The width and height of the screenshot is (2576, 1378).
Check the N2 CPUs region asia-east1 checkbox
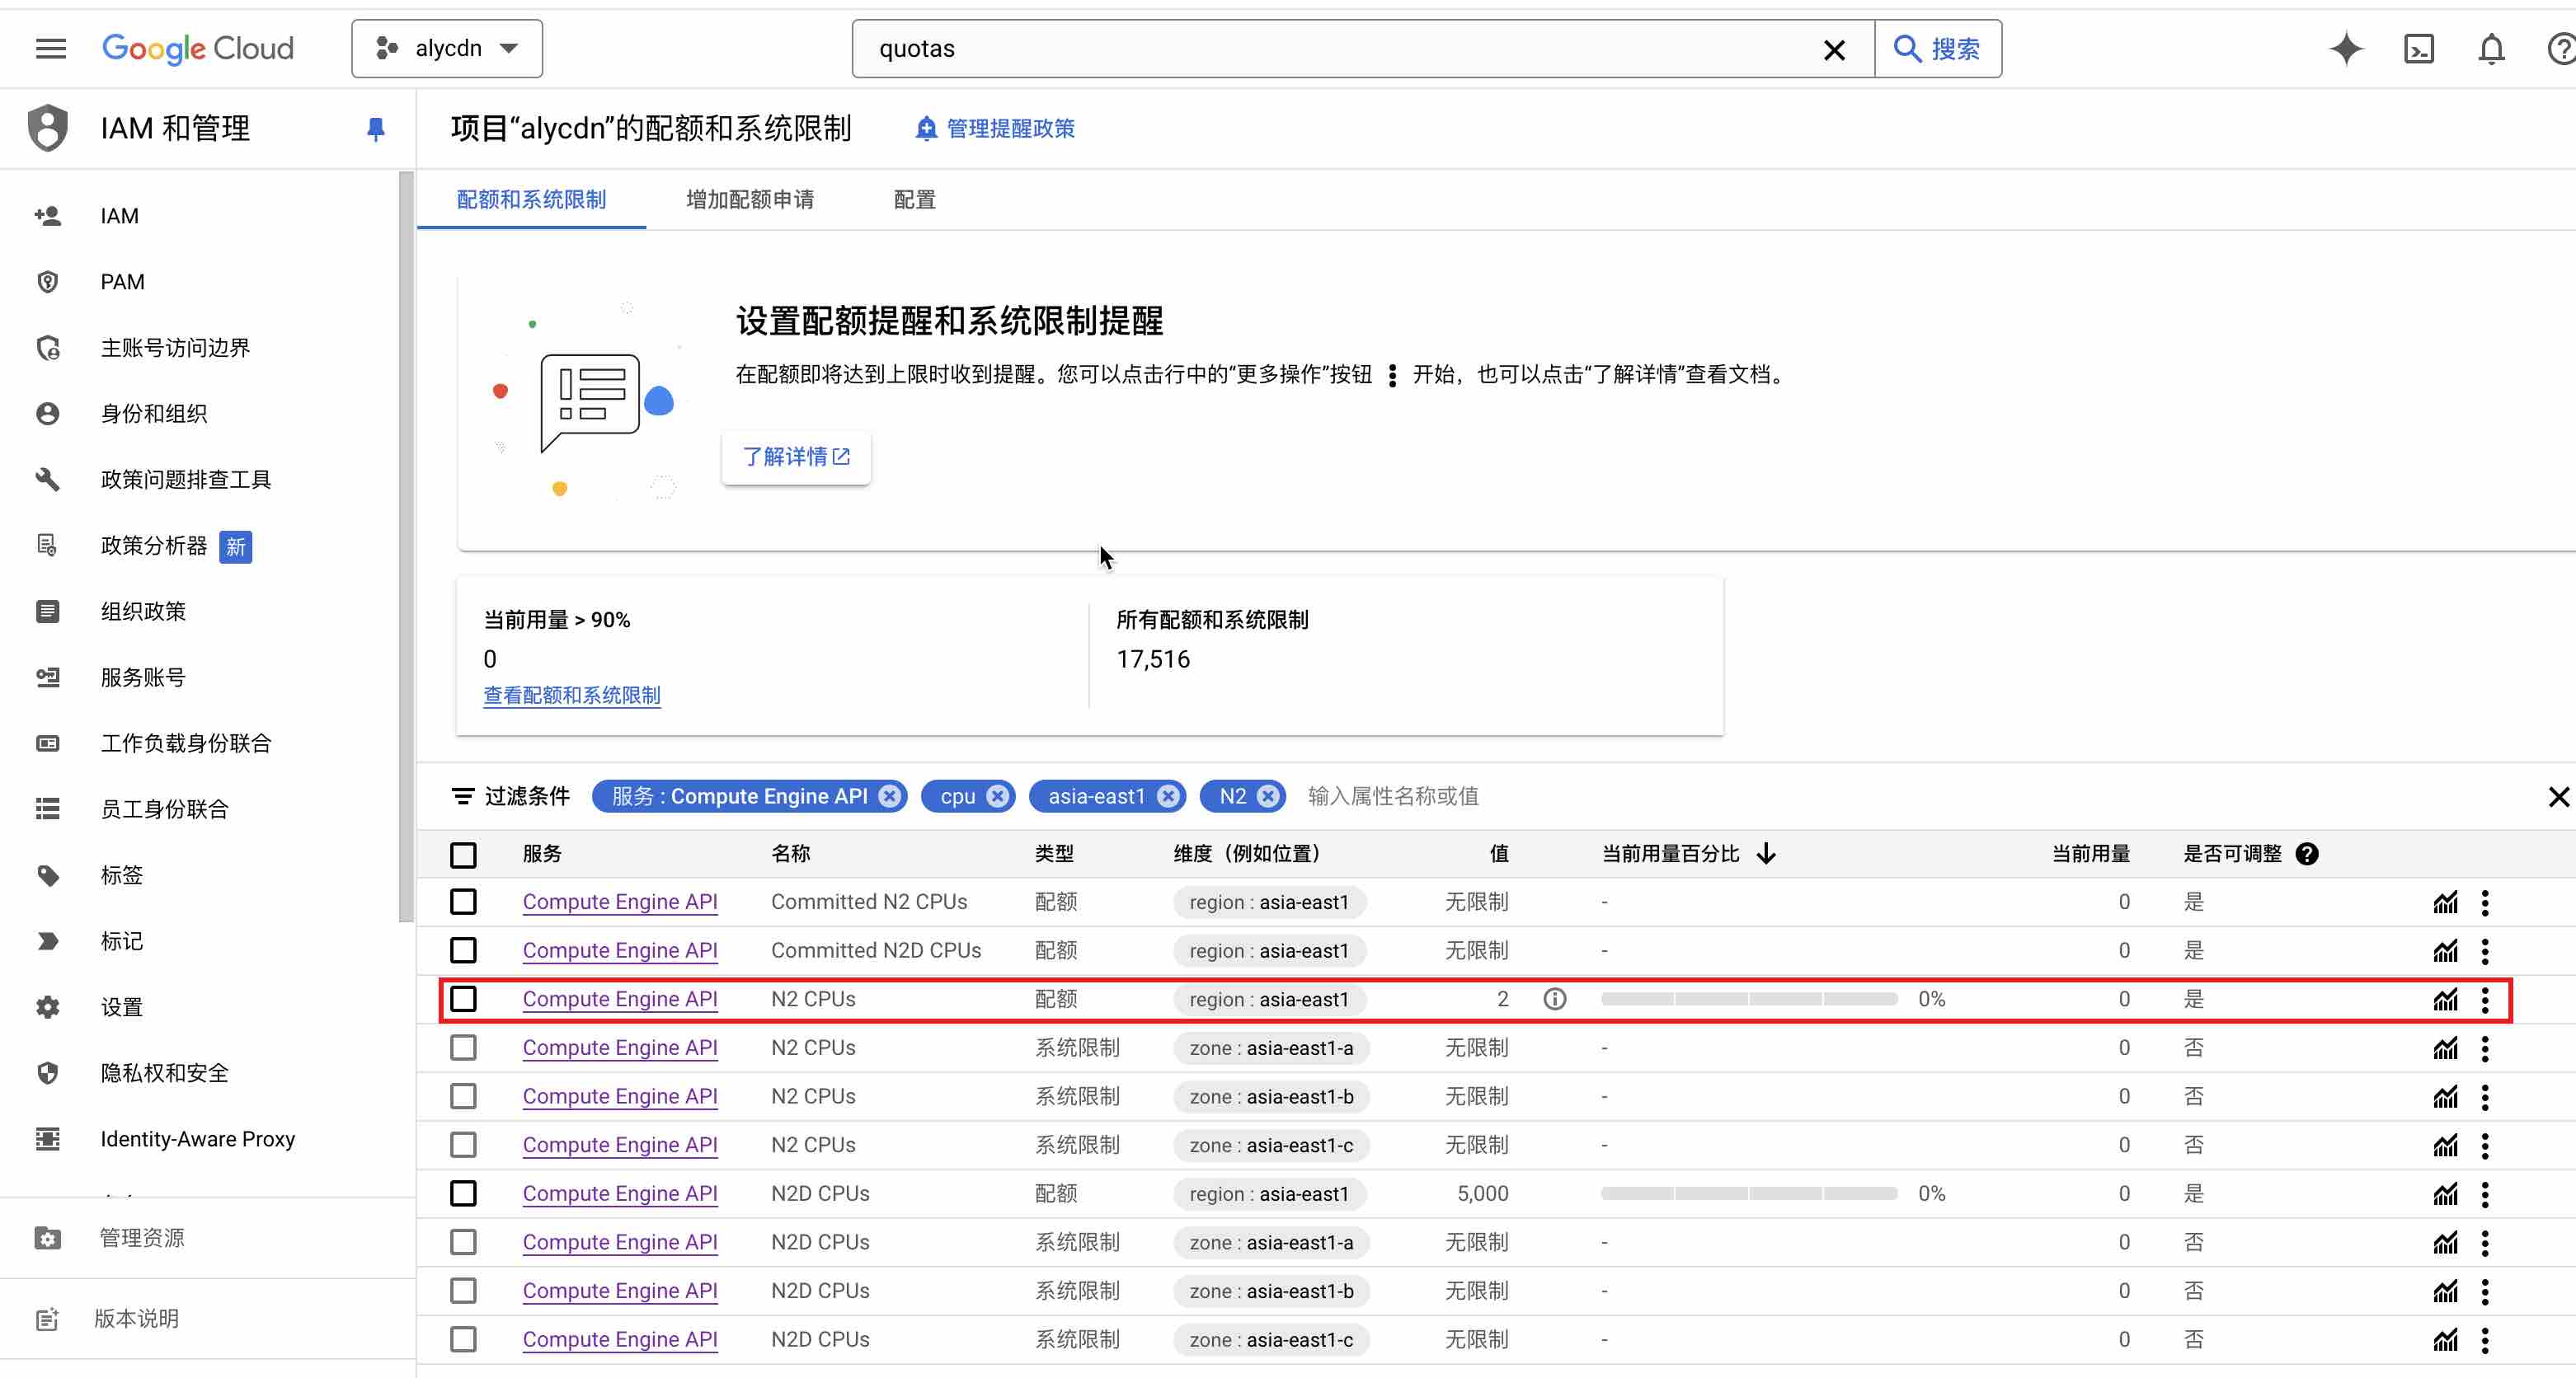pyautogui.click(x=463, y=999)
